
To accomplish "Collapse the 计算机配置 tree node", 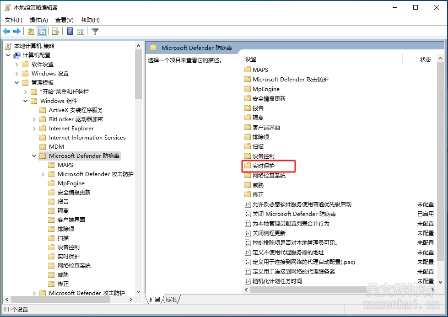I will pos(8,55).
